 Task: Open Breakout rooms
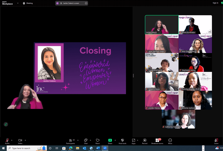[x=157, y=140]
